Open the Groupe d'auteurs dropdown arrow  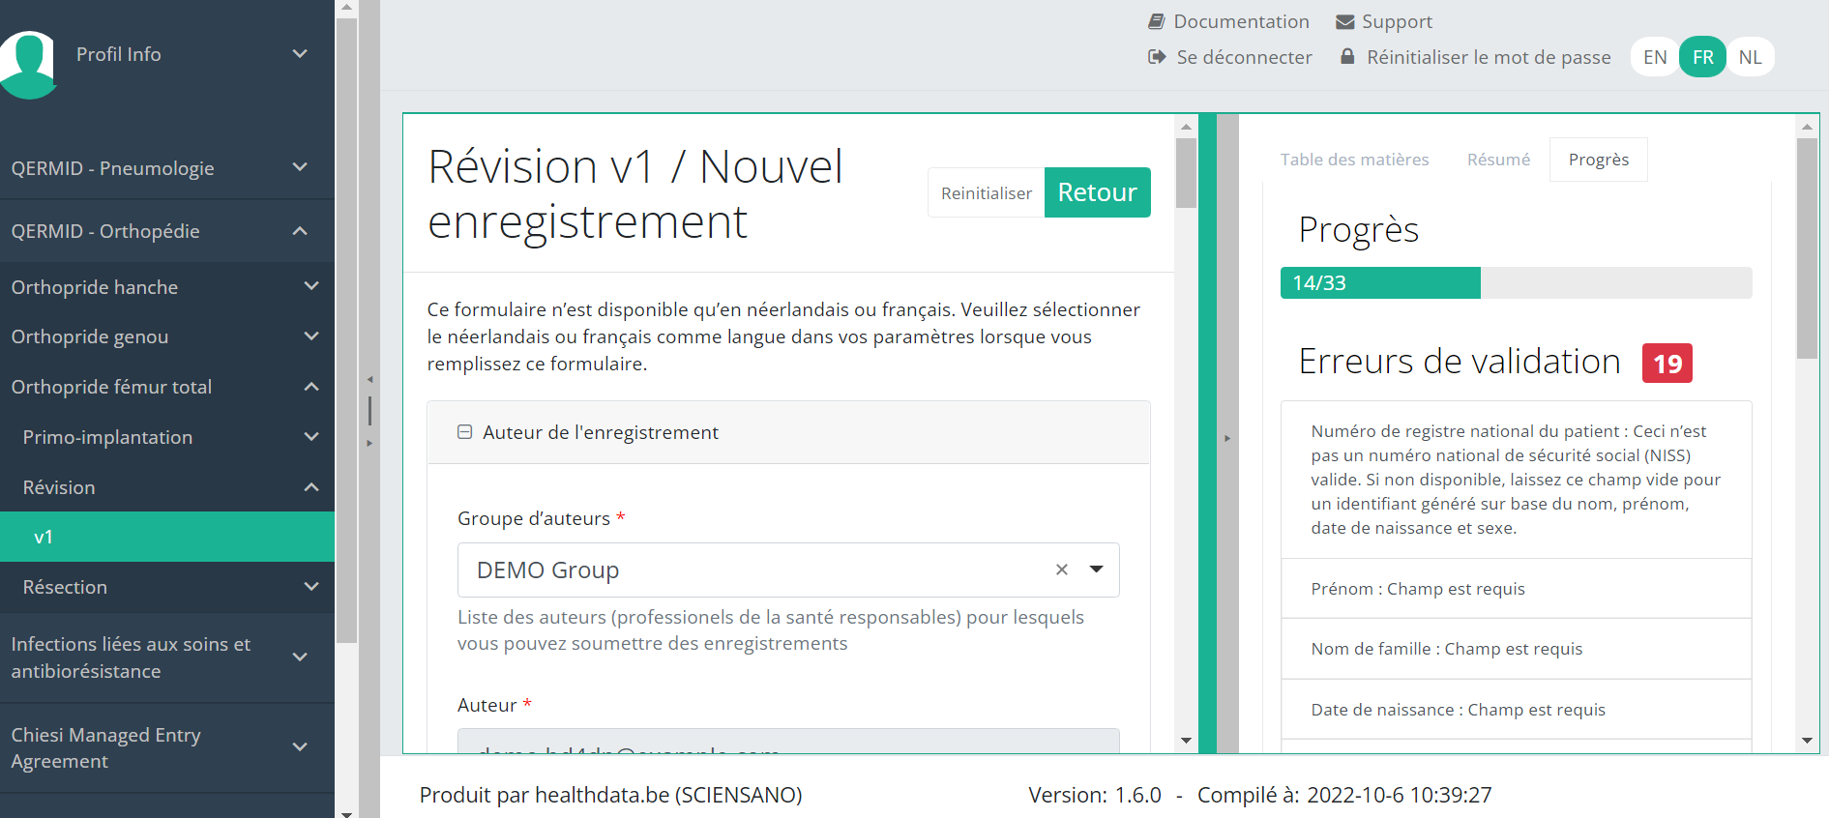click(x=1096, y=570)
